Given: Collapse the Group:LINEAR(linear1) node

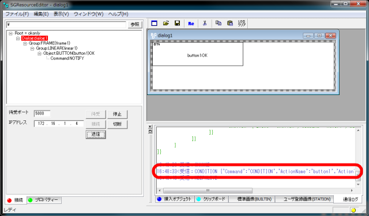Looking at the screenshot, I should click(32, 48).
